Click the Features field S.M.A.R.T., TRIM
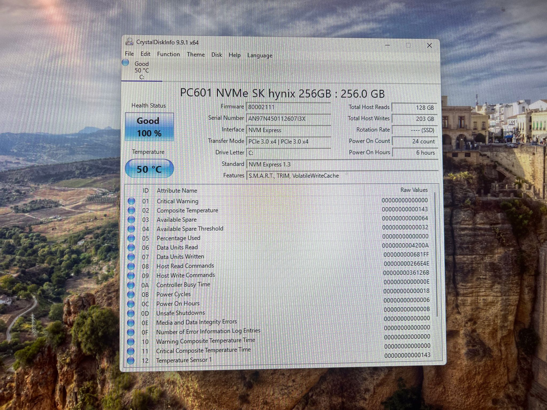 [x=342, y=176]
